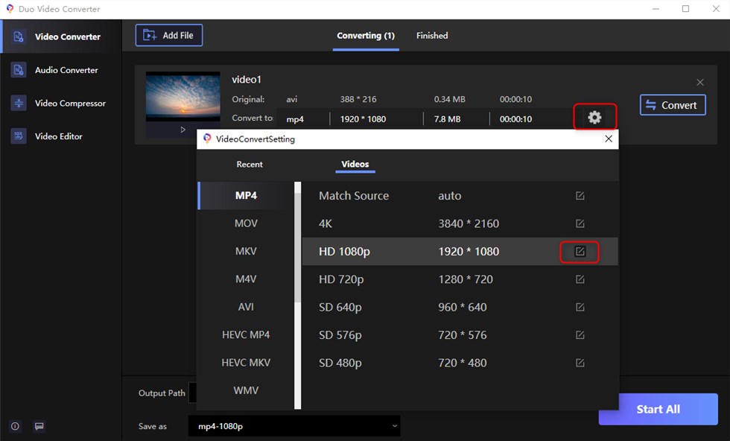
Task: Click the Add File button
Action: (168, 36)
